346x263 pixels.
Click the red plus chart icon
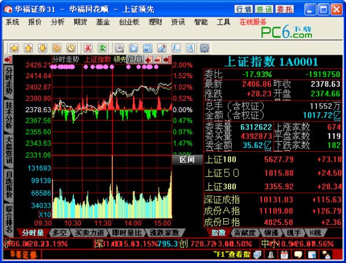point(149,59)
